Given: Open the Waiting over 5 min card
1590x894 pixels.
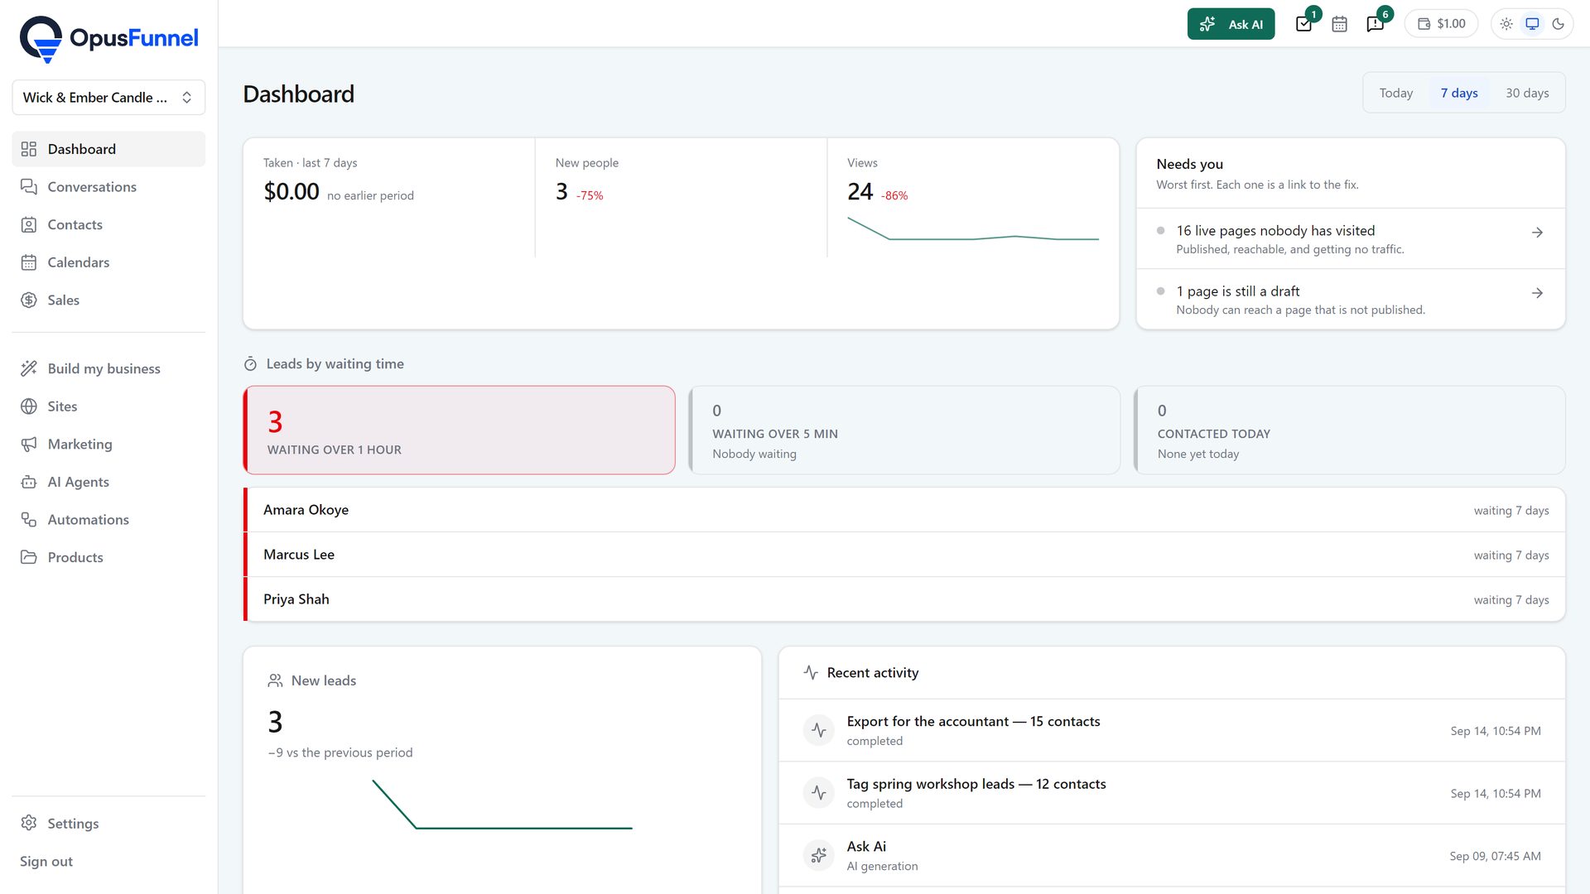Looking at the screenshot, I should click(904, 430).
